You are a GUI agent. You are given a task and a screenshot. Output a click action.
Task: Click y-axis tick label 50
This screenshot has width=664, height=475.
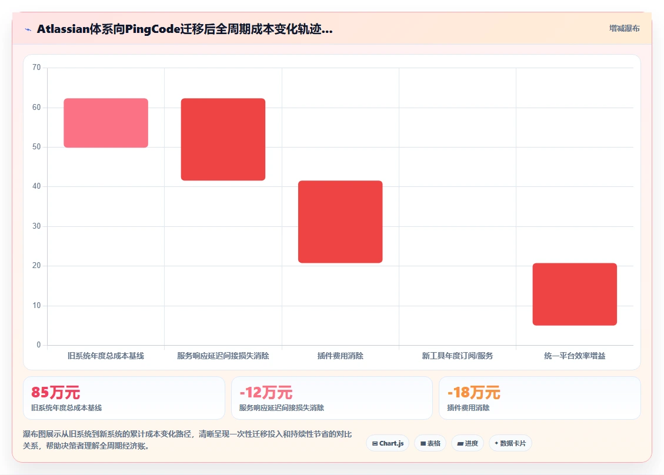(36, 146)
